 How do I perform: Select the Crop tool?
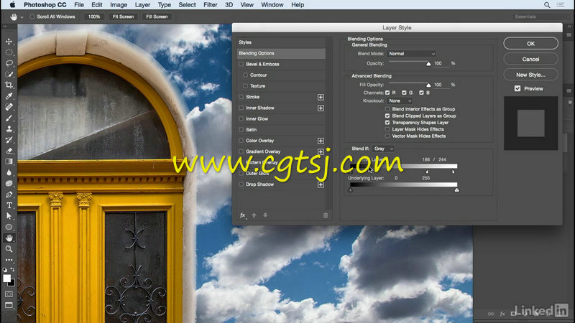[9, 85]
